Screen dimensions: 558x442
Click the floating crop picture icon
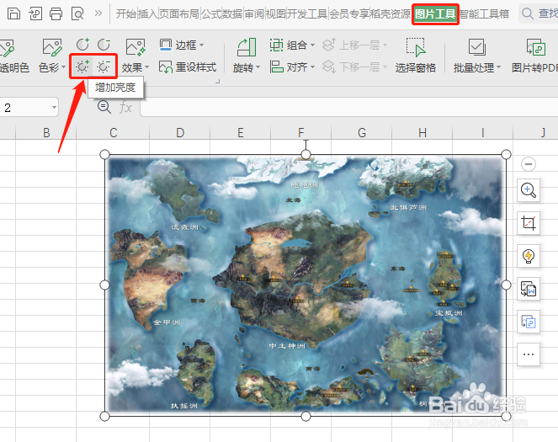(x=529, y=223)
